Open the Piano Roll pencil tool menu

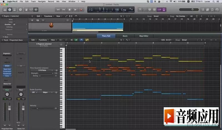coord(127,40)
